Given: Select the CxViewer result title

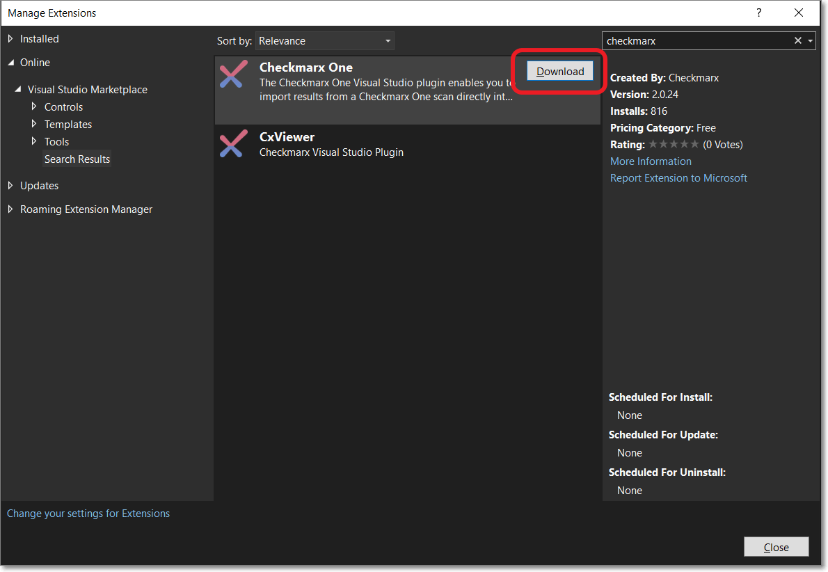Looking at the screenshot, I should (287, 137).
